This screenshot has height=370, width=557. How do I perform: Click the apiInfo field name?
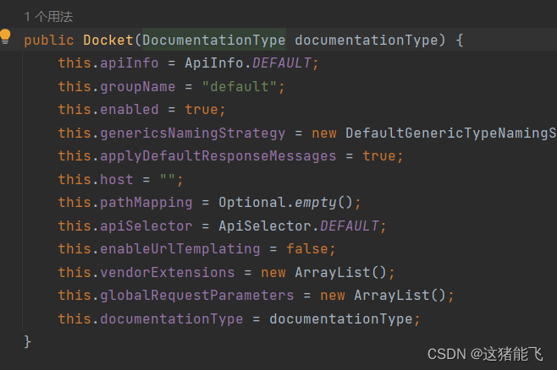pos(130,63)
